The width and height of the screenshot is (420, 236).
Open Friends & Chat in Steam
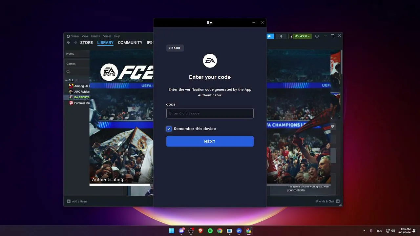(x=328, y=201)
